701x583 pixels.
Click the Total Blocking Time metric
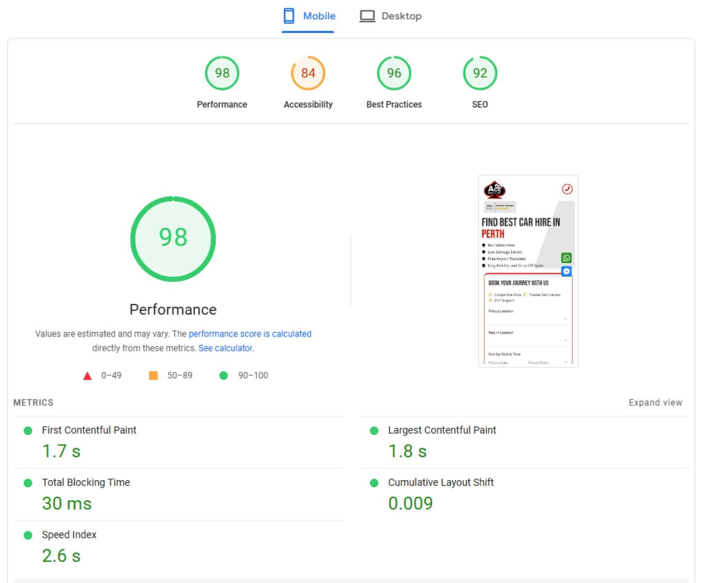pos(86,482)
